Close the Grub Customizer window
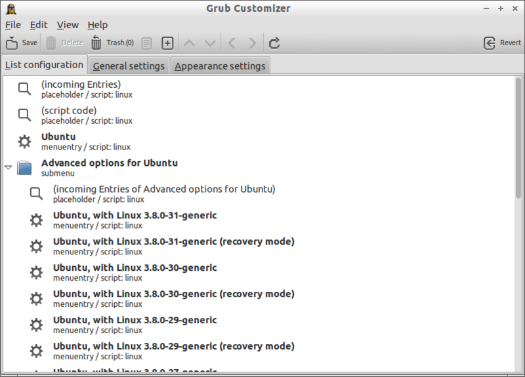 pyautogui.click(x=515, y=9)
